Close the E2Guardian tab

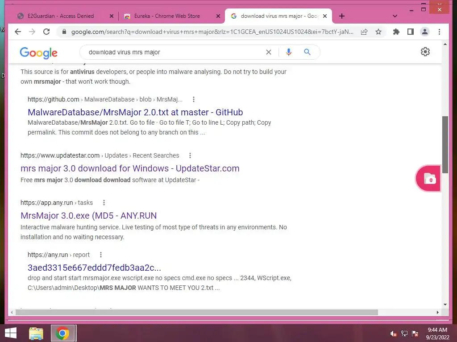pos(111,16)
